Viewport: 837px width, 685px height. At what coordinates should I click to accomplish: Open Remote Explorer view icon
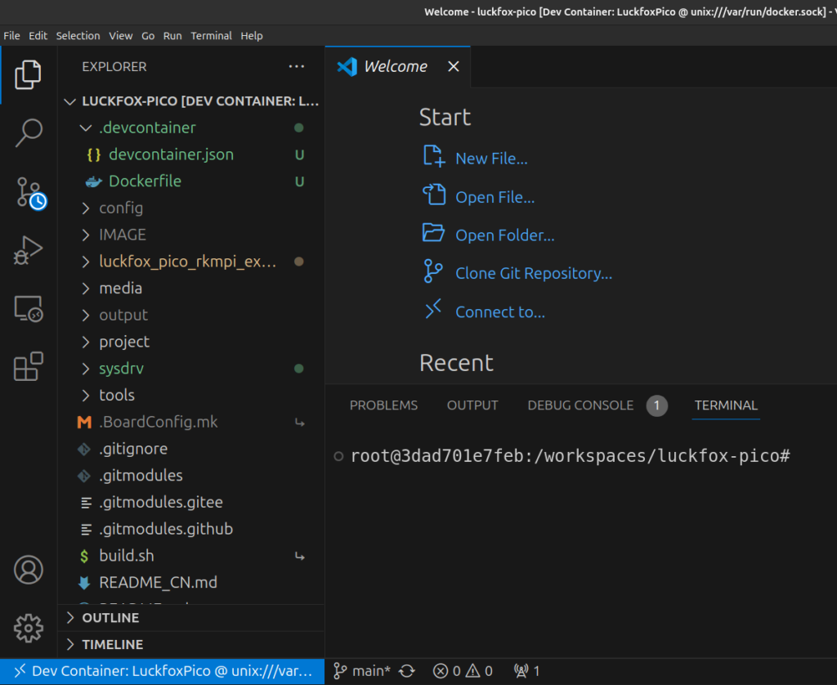(x=29, y=309)
